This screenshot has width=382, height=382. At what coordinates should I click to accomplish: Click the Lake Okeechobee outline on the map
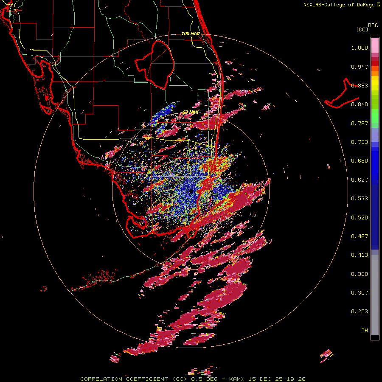[154, 65]
